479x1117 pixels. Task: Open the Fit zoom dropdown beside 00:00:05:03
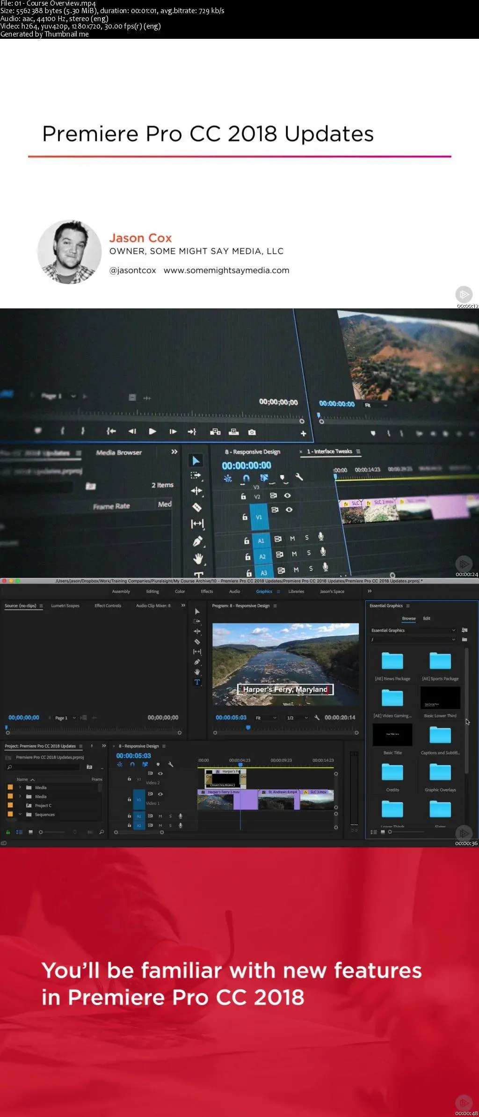pyautogui.click(x=266, y=718)
